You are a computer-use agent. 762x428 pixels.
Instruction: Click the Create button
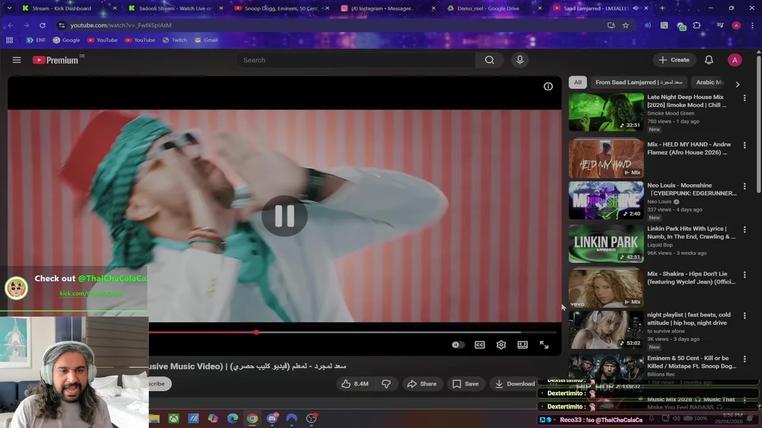[x=674, y=60]
